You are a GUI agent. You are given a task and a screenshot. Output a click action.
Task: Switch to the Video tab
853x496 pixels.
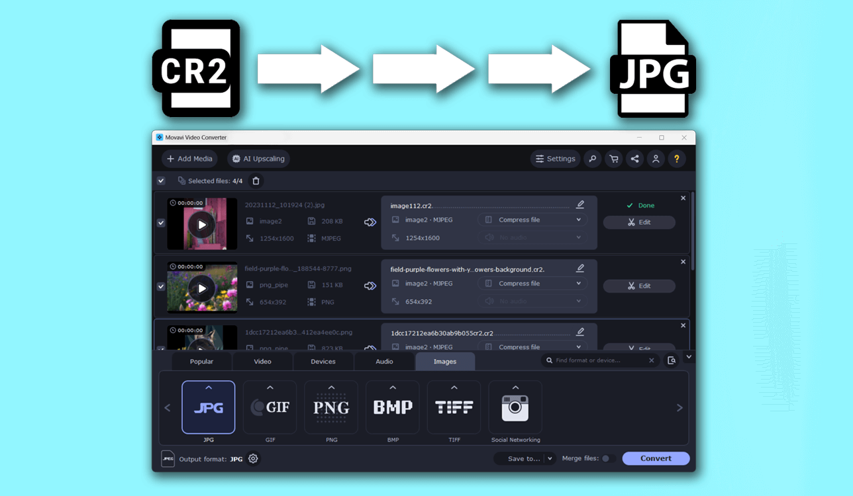click(262, 361)
